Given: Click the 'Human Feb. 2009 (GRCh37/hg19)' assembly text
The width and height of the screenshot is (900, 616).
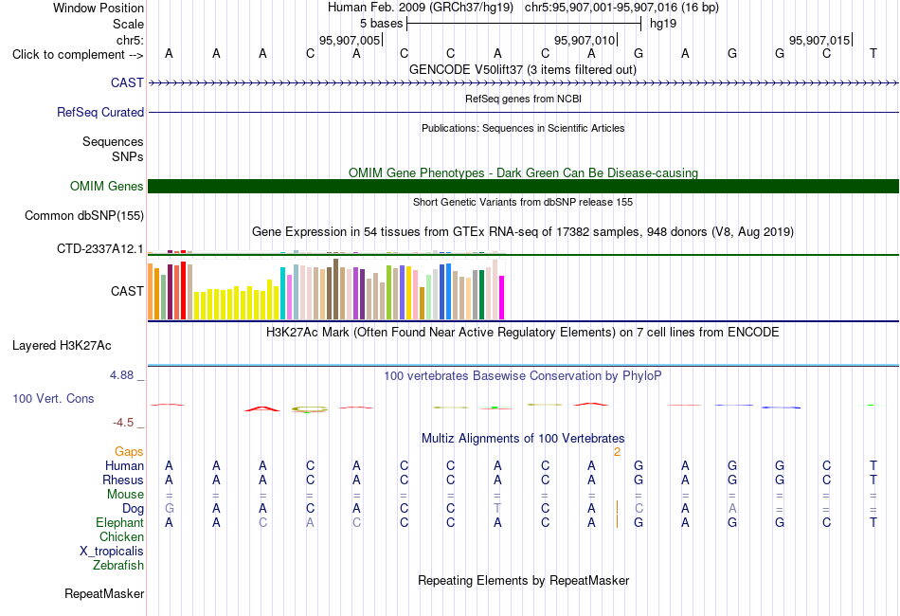Looking at the screenshot, I should click(x=423, y=8).
